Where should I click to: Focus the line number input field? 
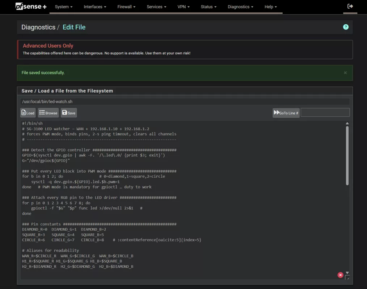(325, 113)
